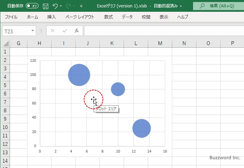Viewport: 244px width, 168px height.
Task: Click into the formula bar input
Action: tap(164, 31)
